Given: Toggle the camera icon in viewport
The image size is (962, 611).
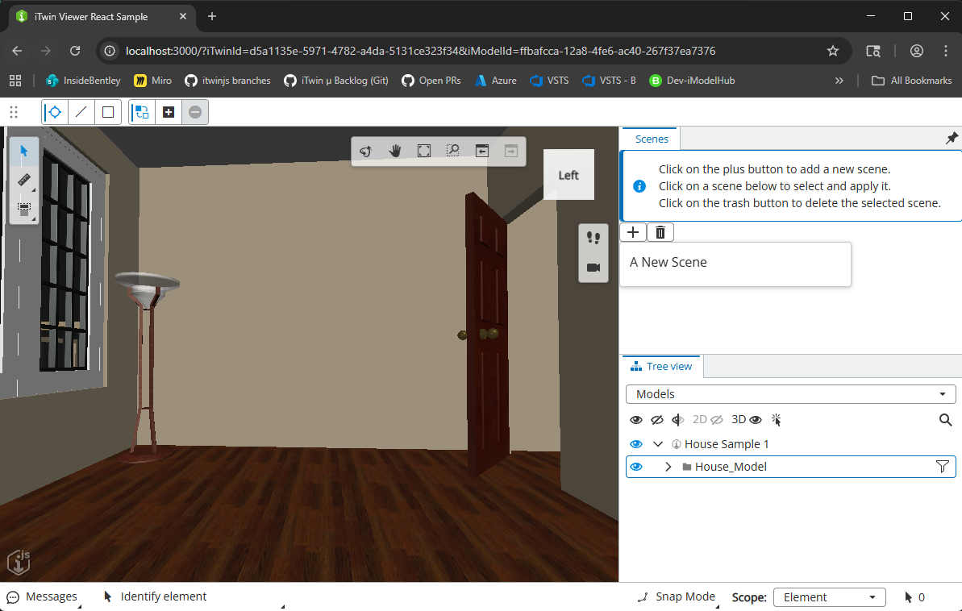Looking at the screenshot, I should [x=593, y=268].
